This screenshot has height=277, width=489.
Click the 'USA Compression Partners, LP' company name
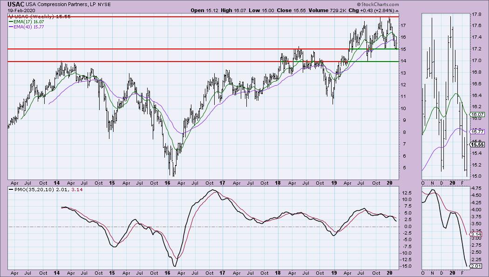61,5
